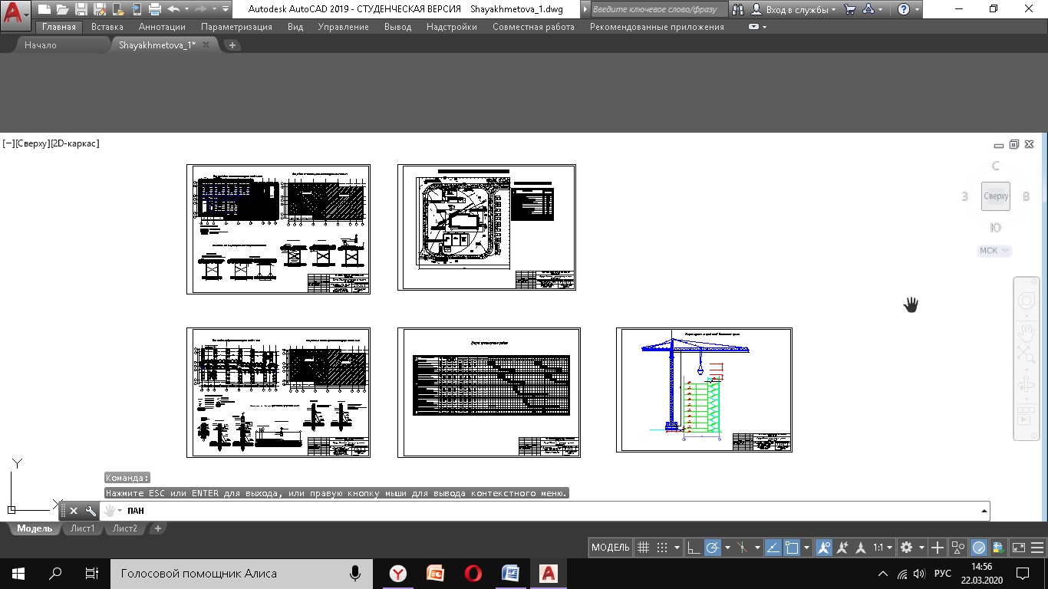
Task: Open command line customize wrench icon
Action: tap(90, 511)
